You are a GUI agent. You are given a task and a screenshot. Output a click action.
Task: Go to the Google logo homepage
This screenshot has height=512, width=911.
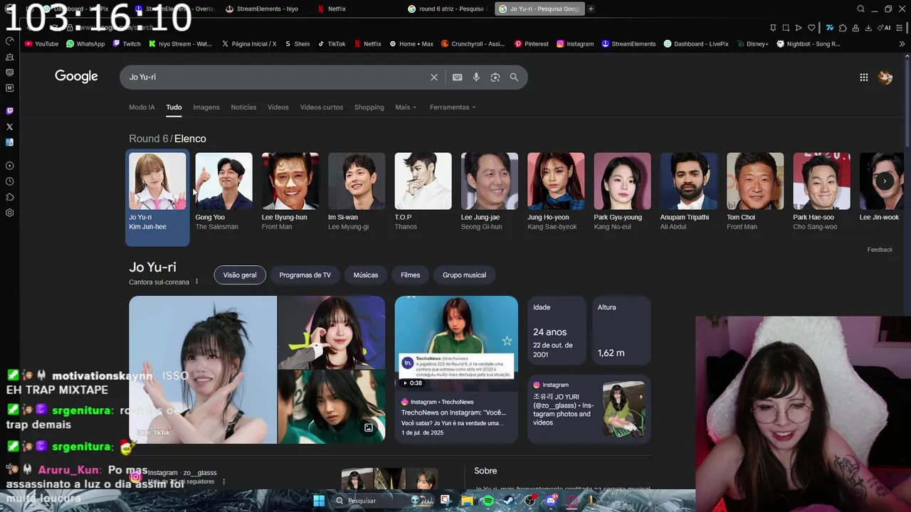coord(76,77)
